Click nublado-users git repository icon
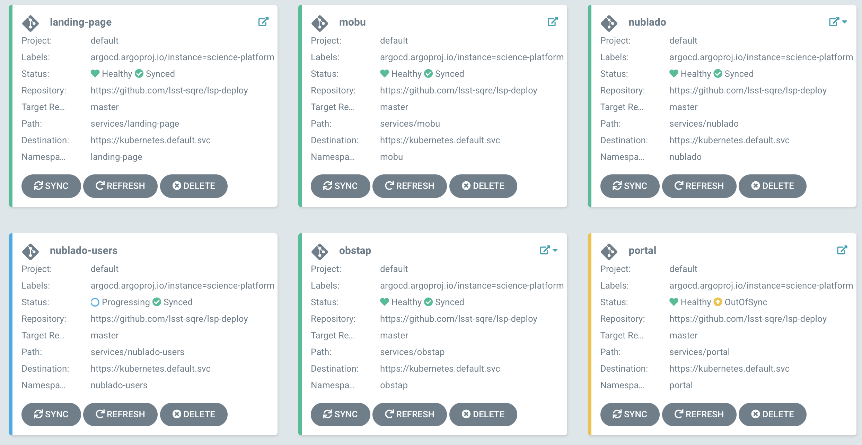 [30, 252]
